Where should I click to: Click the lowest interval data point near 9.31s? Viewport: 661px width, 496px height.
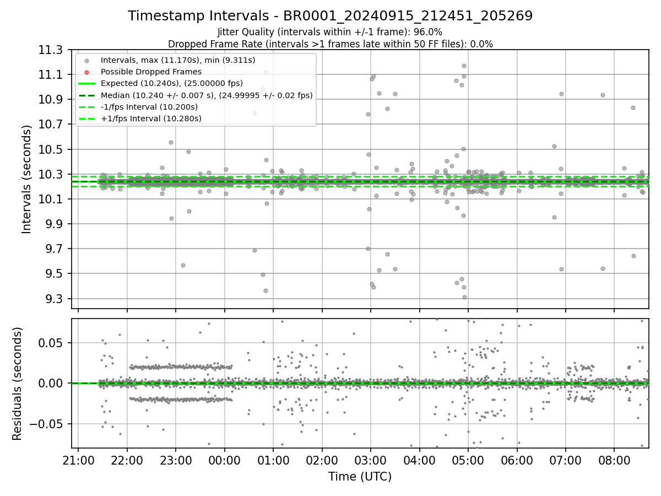(x=464, y=297)
